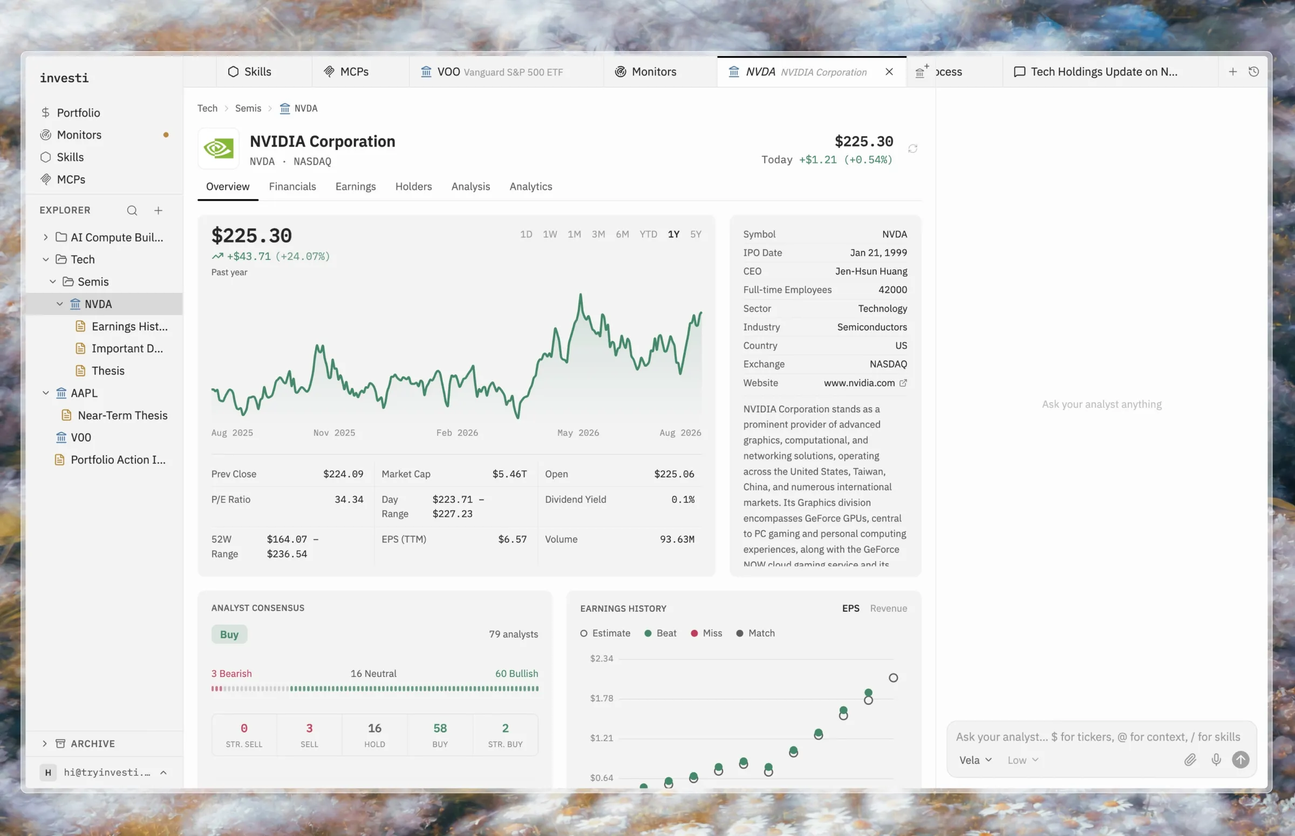The width and height of the screenshot is (1295, 836).
Task: Select the 5Y chart range
Action: click(x=695, y=234)
